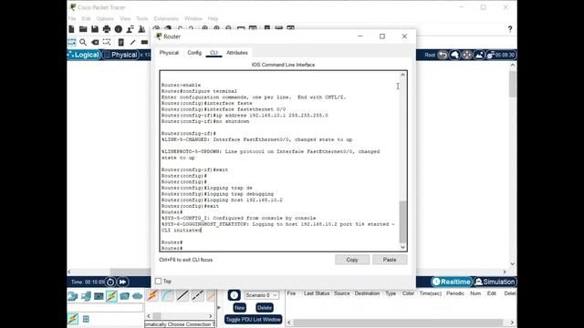Click the Open folder icon in main toolbar

[83, 29]
